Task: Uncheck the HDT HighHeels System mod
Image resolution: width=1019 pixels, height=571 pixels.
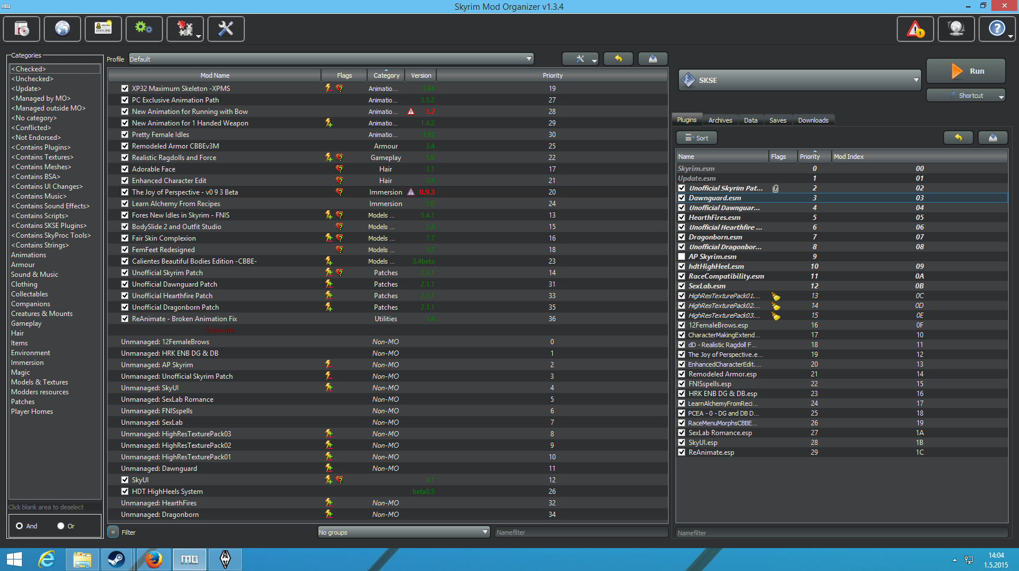Action: point(124,492)
